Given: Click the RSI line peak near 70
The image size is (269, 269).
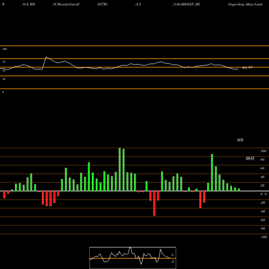Looking at the screenshot, I should (x=46, y=57).
